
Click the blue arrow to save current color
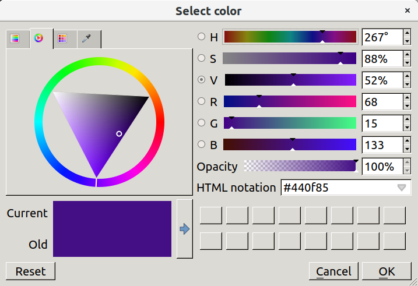tap(184, 229)
